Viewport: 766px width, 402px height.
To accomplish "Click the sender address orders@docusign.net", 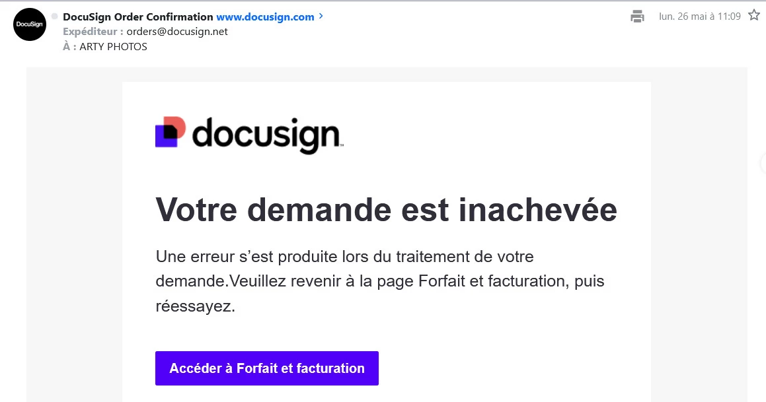I will pyautogui.click(x=177, y=32).
